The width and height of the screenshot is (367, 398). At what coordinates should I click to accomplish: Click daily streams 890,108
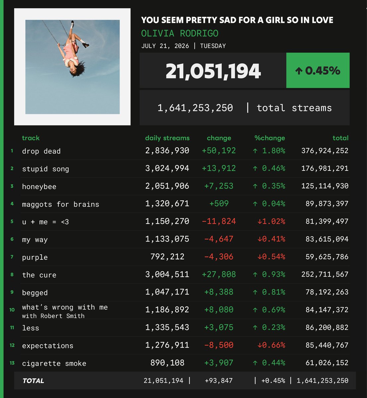click(167, 363)
